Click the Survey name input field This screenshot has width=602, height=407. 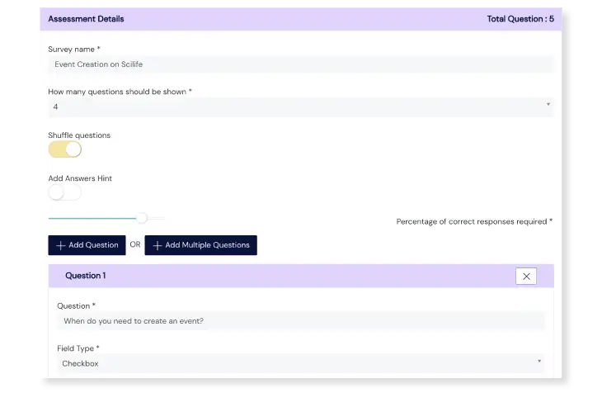(301, 64)
